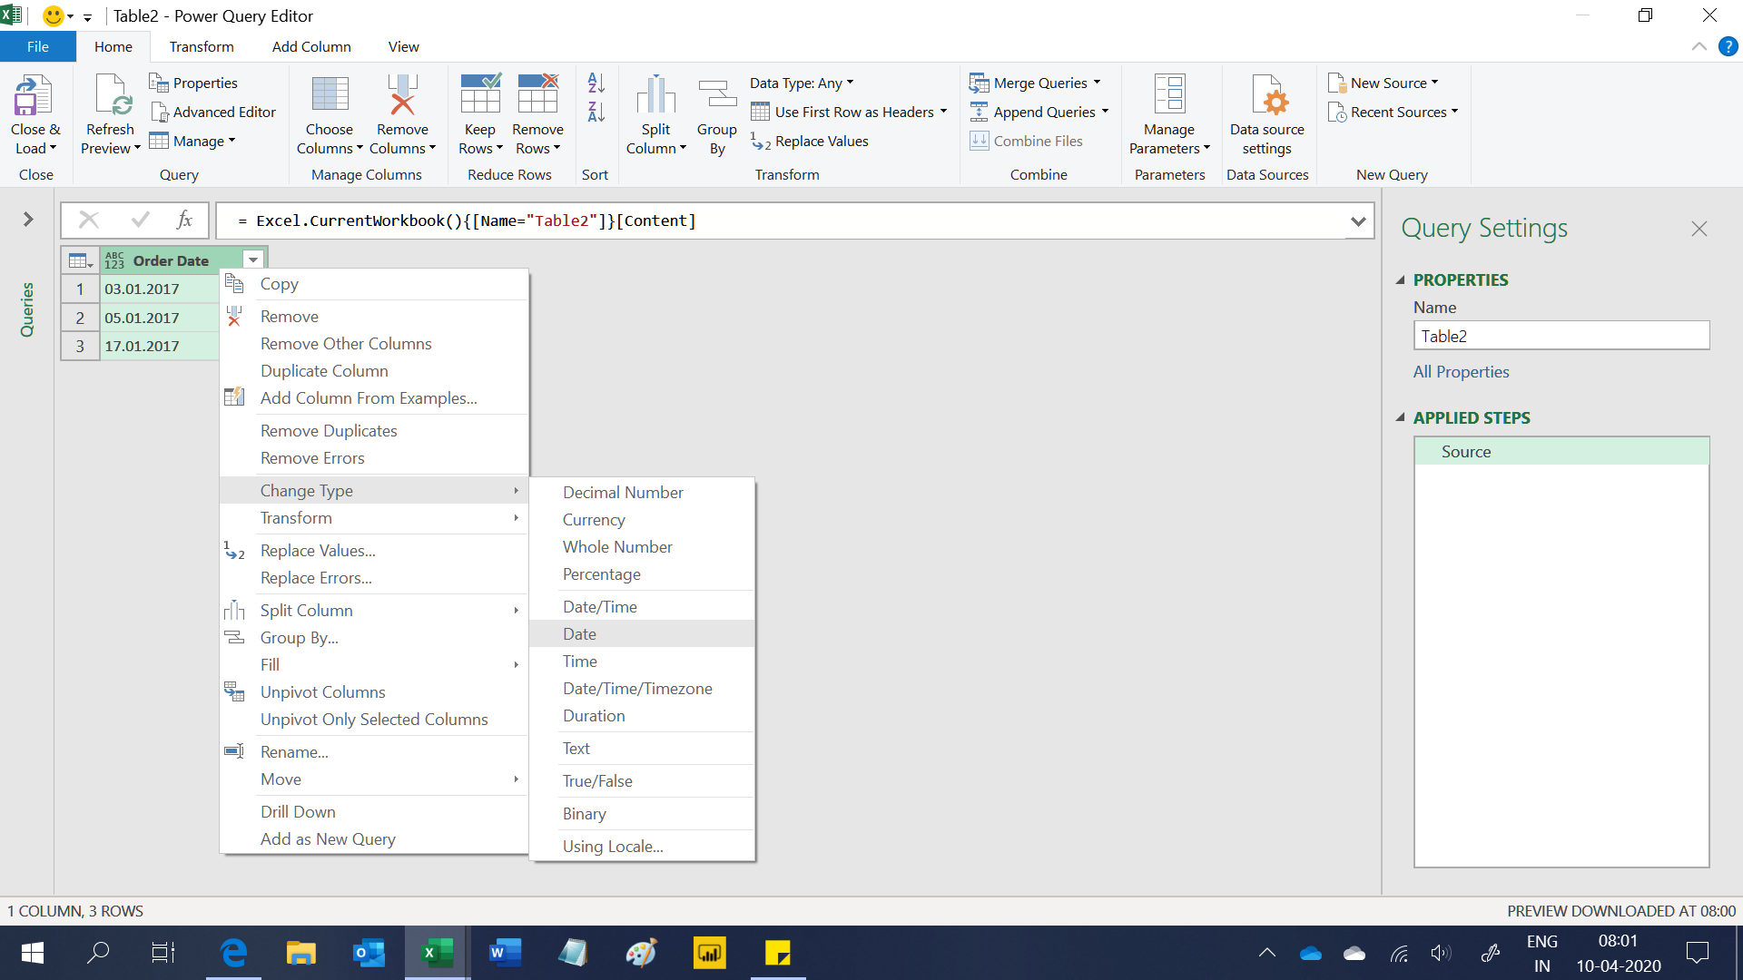Select Remove Duplicates in context menu

pyautogui.click(x=374, y=430)
